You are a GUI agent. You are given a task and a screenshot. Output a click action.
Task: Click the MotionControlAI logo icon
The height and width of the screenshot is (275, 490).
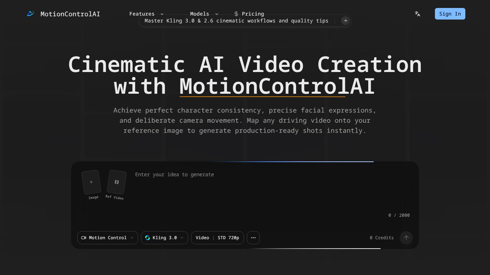[x=30, y=13]
